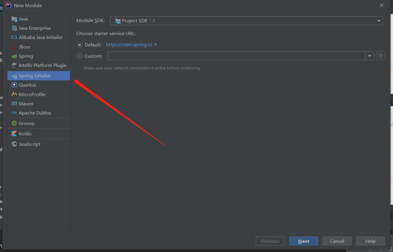Choose Quarkus module type
The image size is (393, 252).
(39, 85)
